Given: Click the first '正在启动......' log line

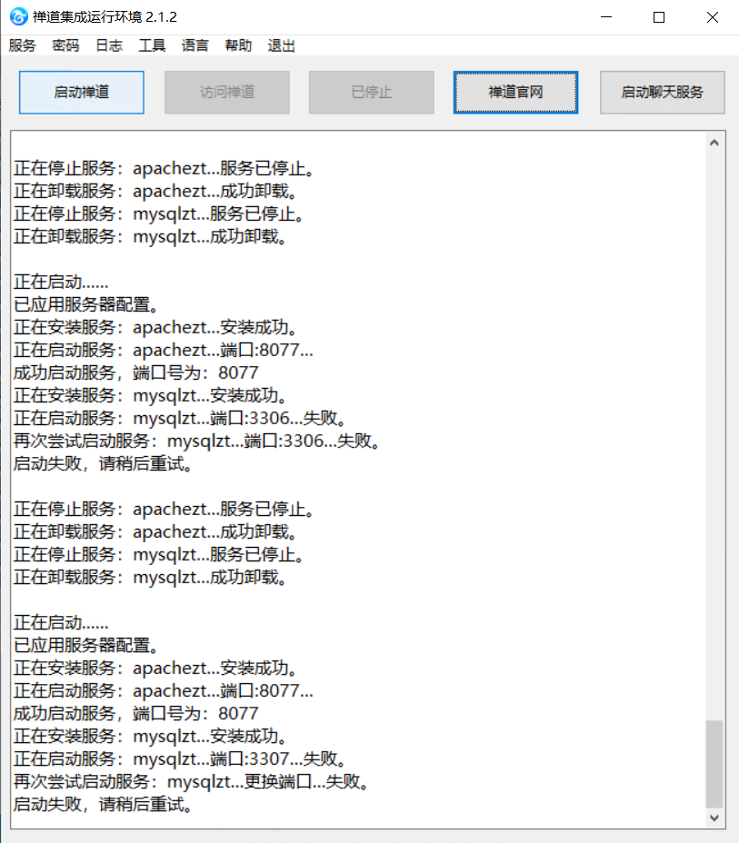Looking at the screenshot, I should [61, 282].
